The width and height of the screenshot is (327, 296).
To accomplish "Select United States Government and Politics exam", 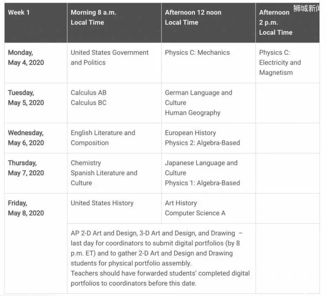I will click(110, 58).
